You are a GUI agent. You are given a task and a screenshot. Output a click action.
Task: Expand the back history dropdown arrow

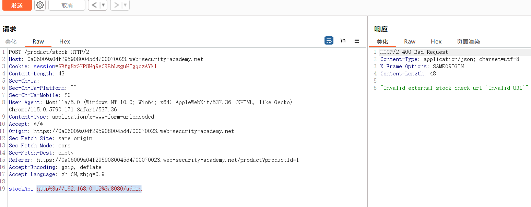103,5
